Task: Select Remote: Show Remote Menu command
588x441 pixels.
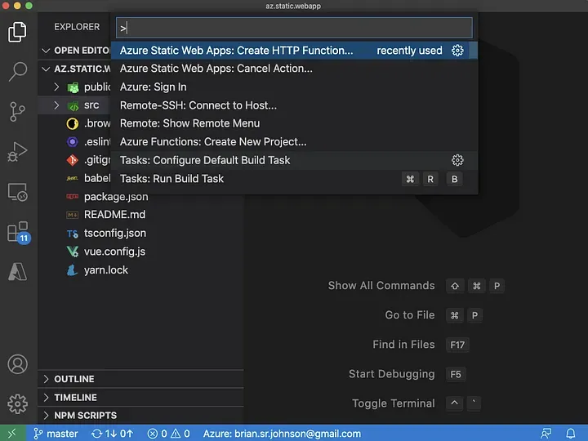Action: click(x=294, y=123)
